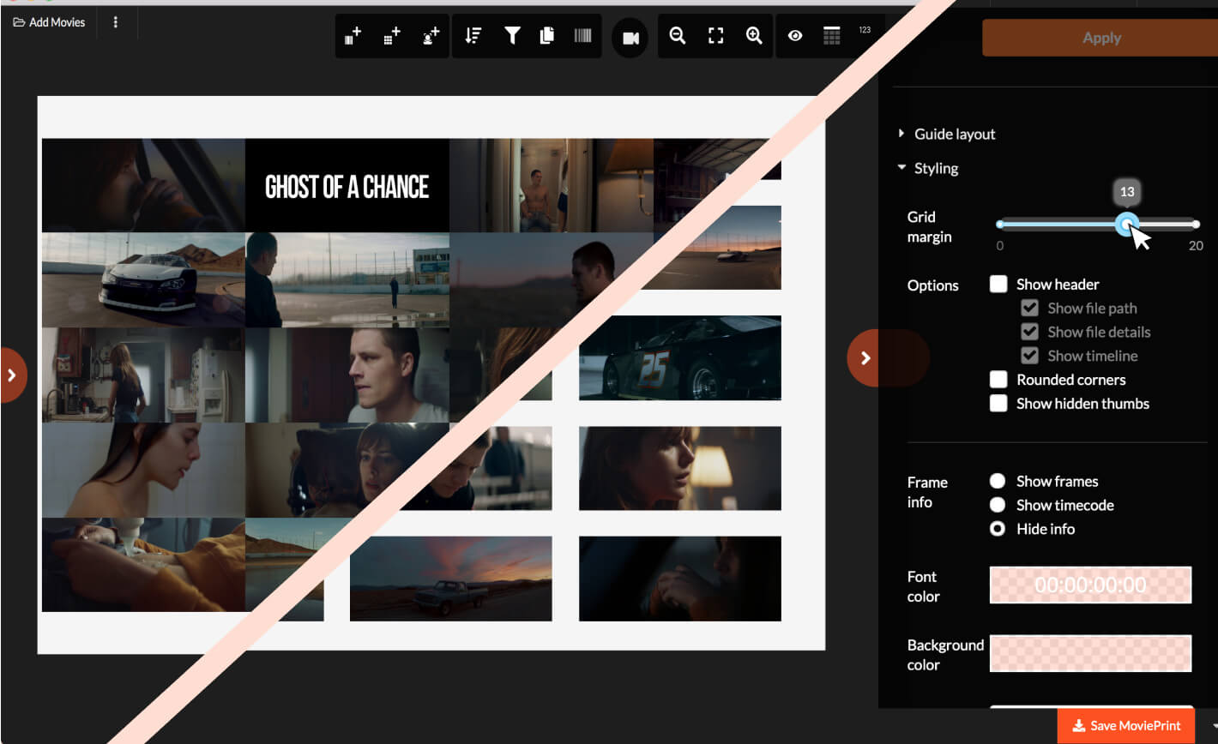Screen dimensions: 1218x744
Task: Expand the Guide layout section
Action: 947,134
